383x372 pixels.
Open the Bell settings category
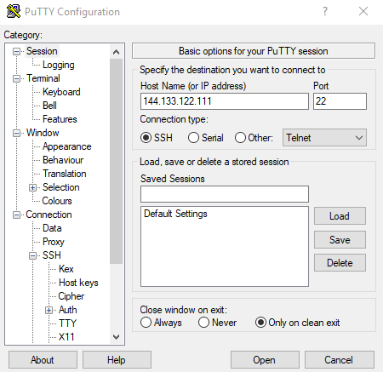(49, 106)
